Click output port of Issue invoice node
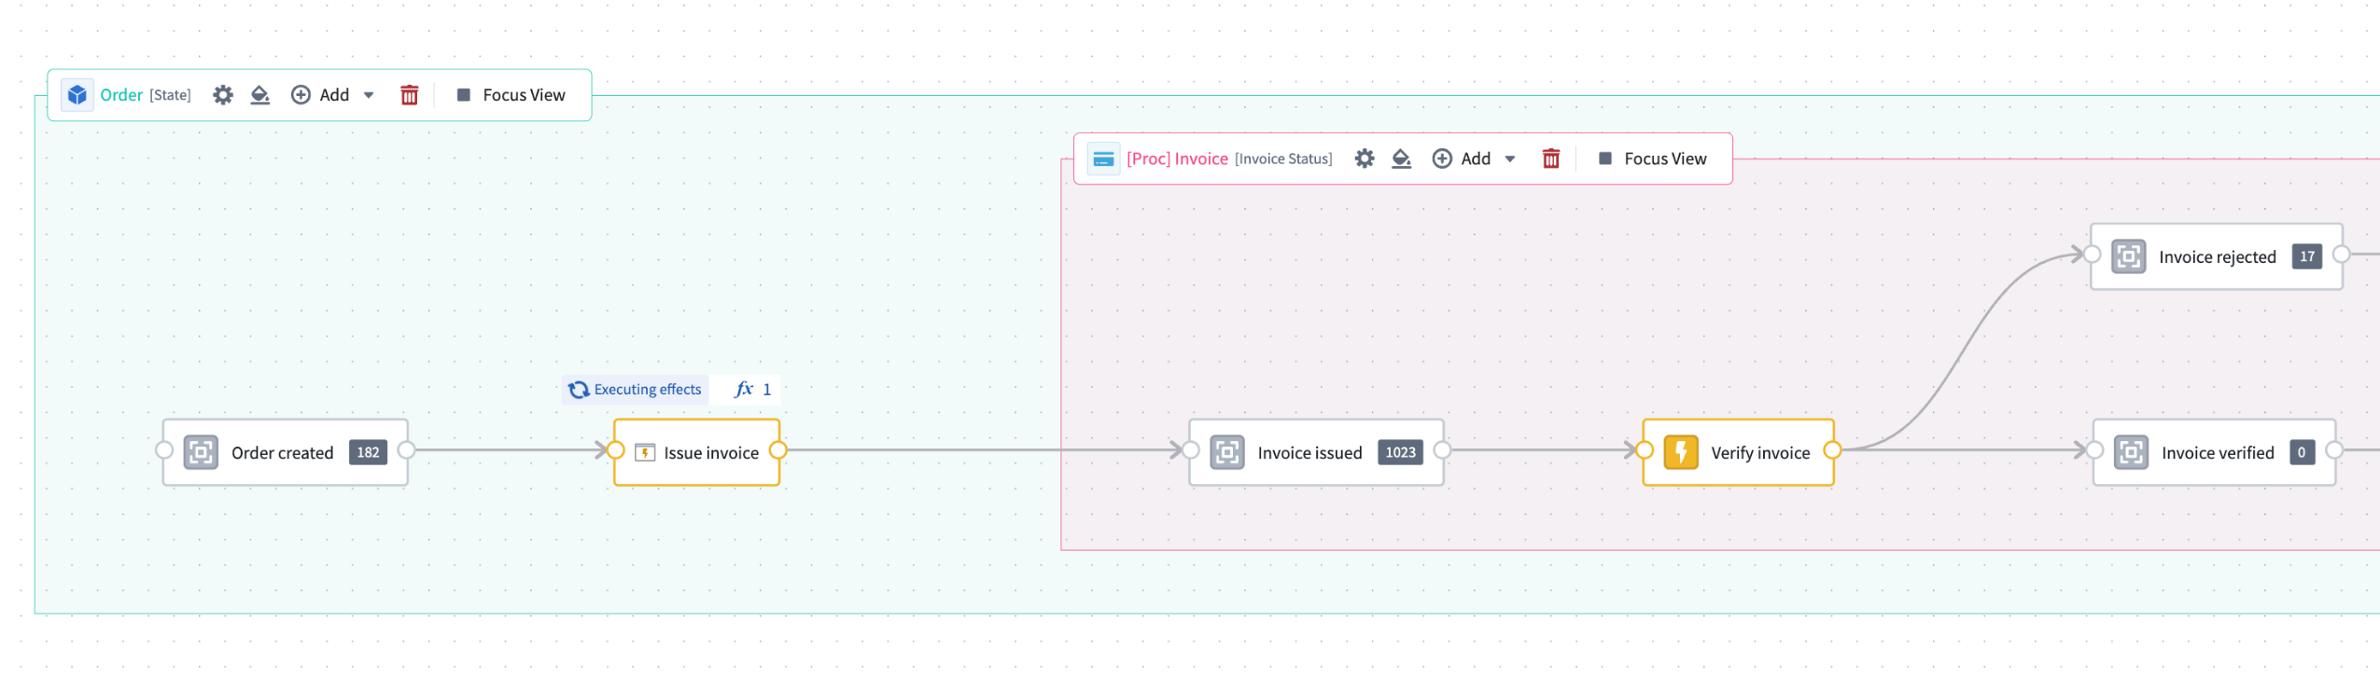2380x675 pixels. pyautogui.click(x=777, y=450)
